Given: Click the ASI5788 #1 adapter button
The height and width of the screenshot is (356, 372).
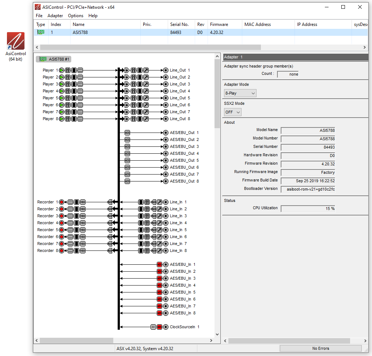Looking at the screenshot, I should coord(54,59).
